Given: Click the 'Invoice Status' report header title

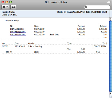Looking at the screenshot, I should coord(9,12).
